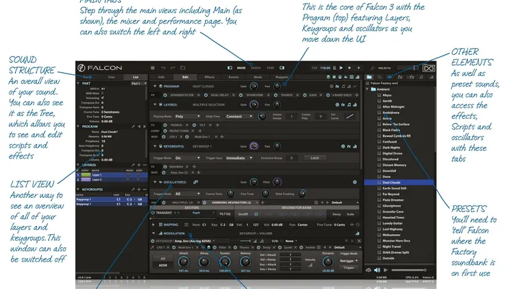This screenshot has height=289, width=514.
Task: Toggle WAHWAH effect power button
Action: tap(165, 167)
